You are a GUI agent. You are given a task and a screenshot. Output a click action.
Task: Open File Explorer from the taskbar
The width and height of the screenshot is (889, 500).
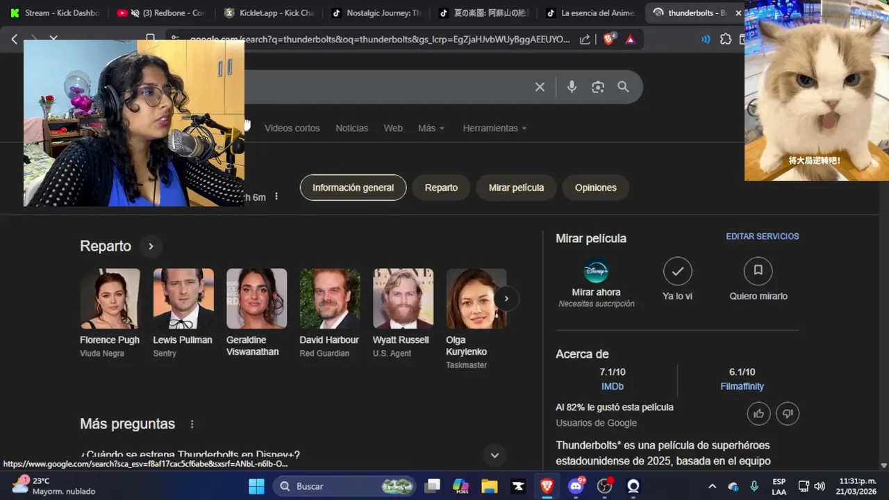point(490,486)
